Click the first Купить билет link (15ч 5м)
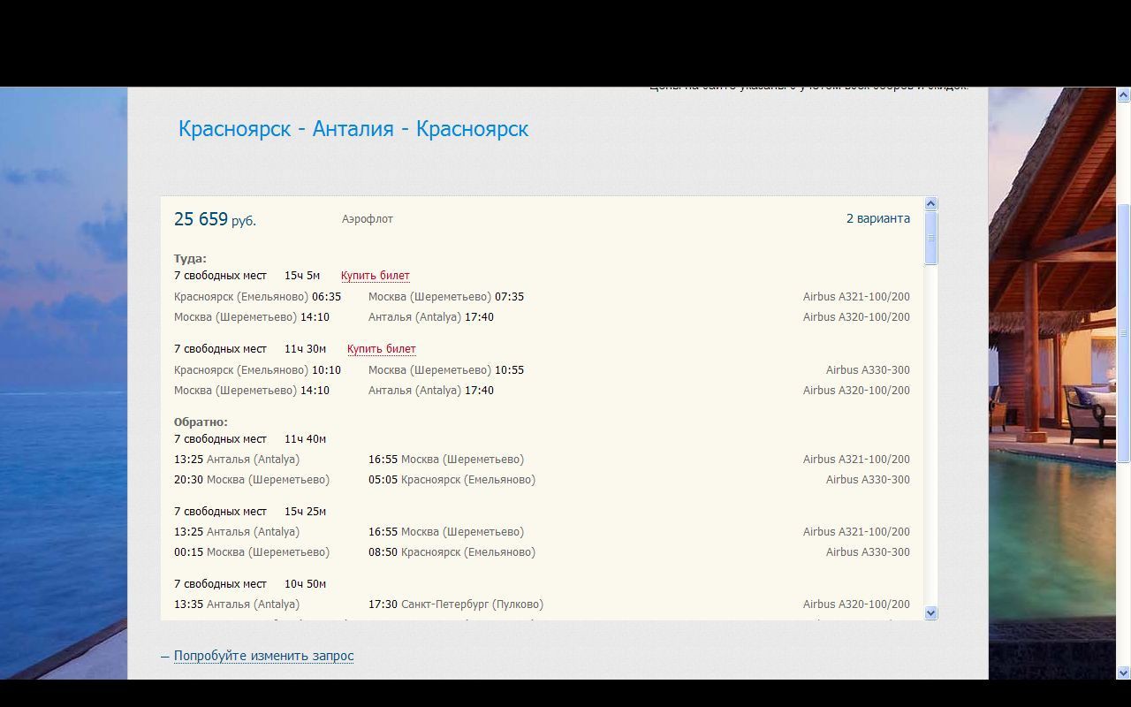The width and height of the screenshot is (1131, 707). click(x=375, y=276)
